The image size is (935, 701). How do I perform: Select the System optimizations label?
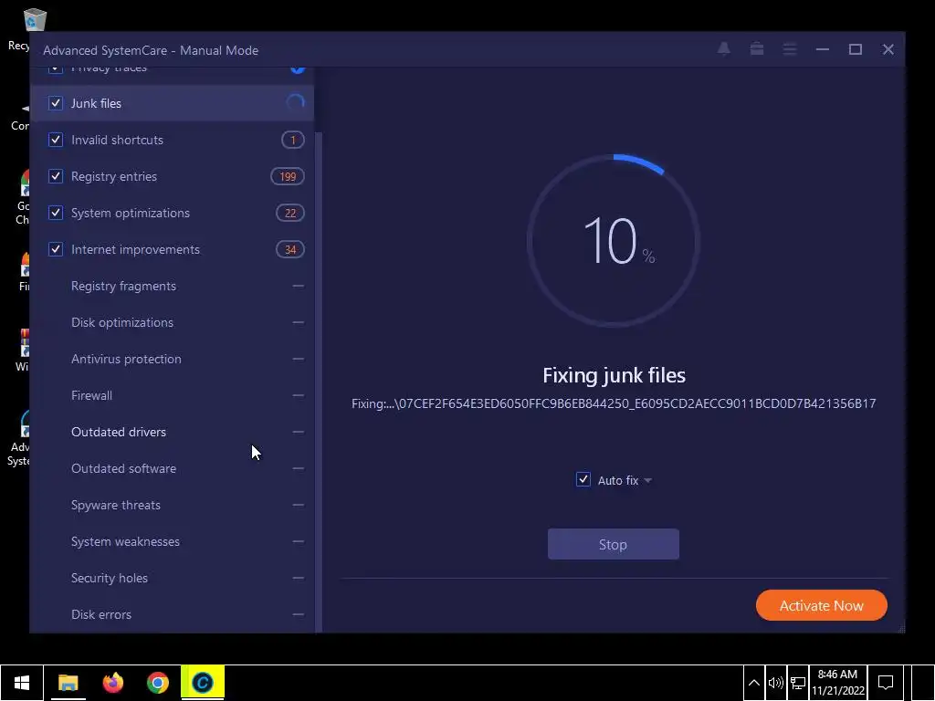pyautogui.click(x=130, y=213)
